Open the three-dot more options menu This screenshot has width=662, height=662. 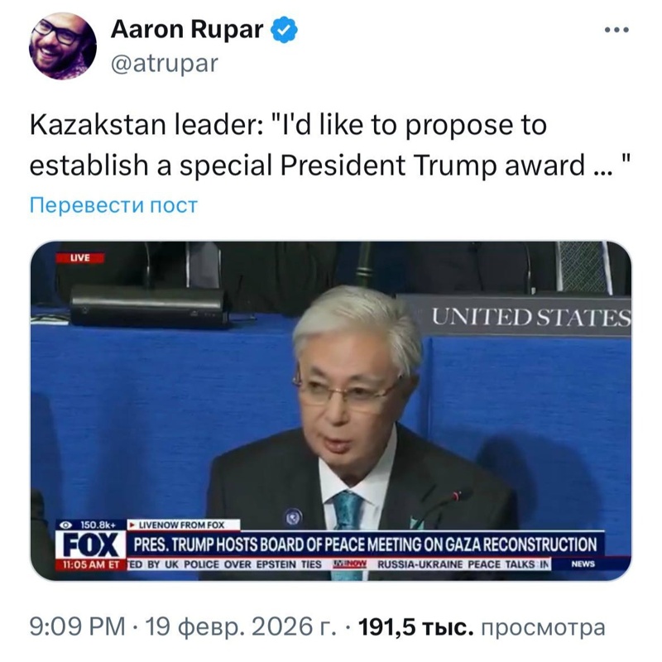point(616,30)
